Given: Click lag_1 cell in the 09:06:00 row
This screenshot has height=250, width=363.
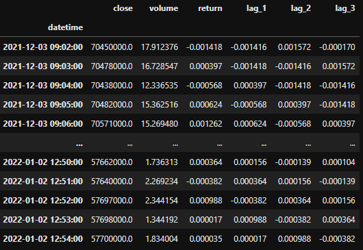Looking at the screenshot, I should click(x=250, y=124).
